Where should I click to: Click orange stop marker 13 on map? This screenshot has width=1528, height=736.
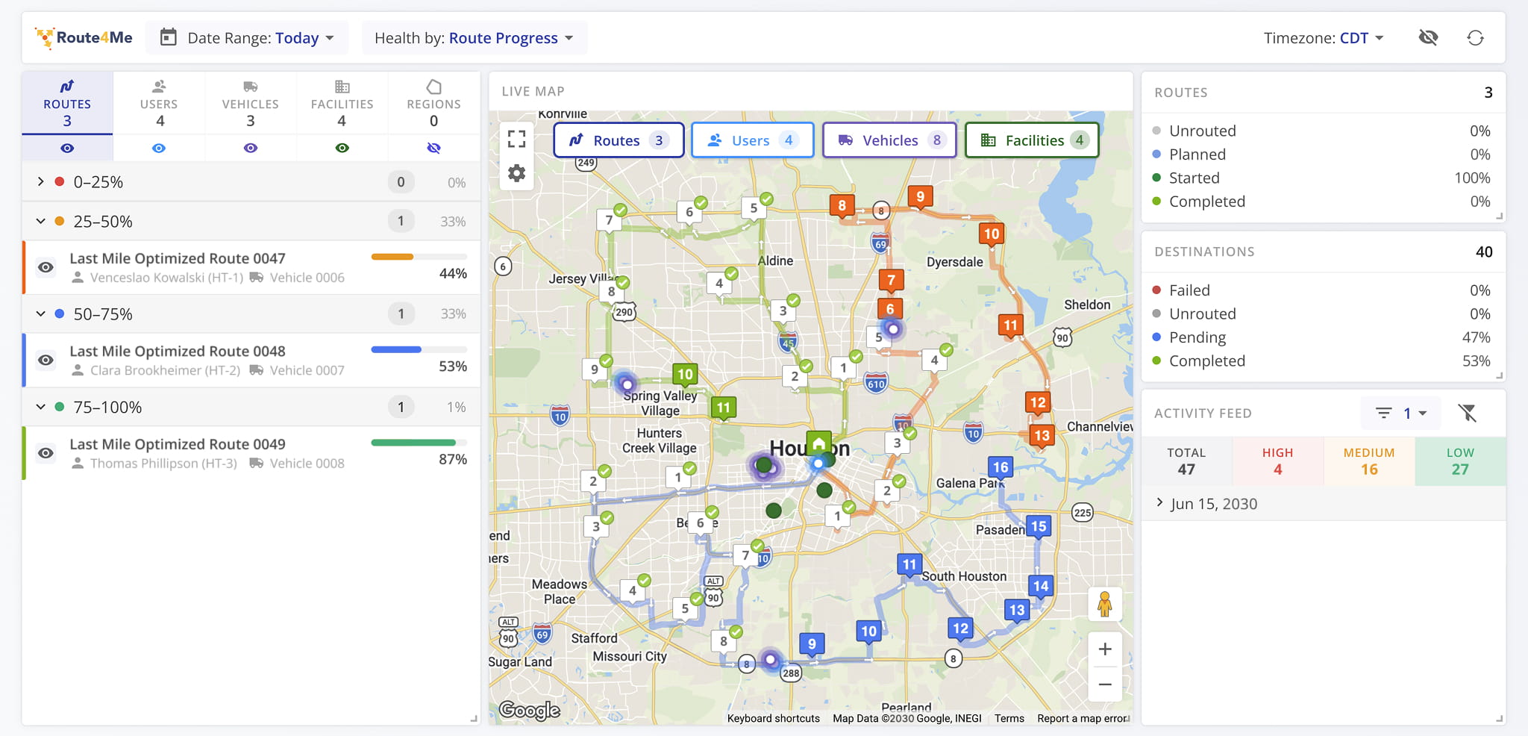1042,436
